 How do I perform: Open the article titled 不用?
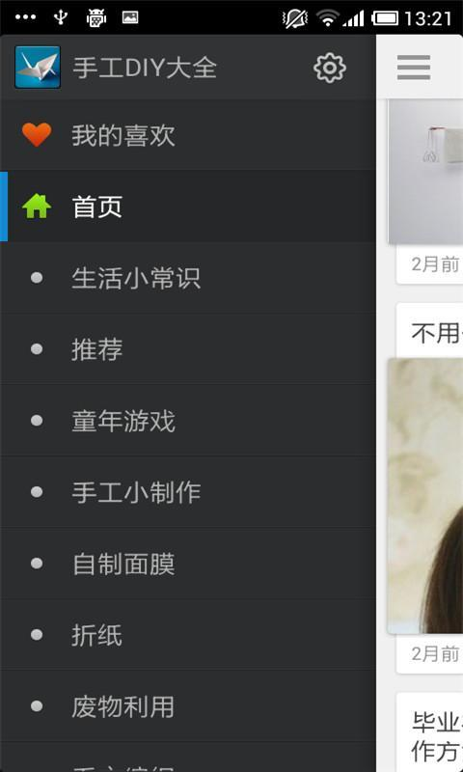[436, 333]
